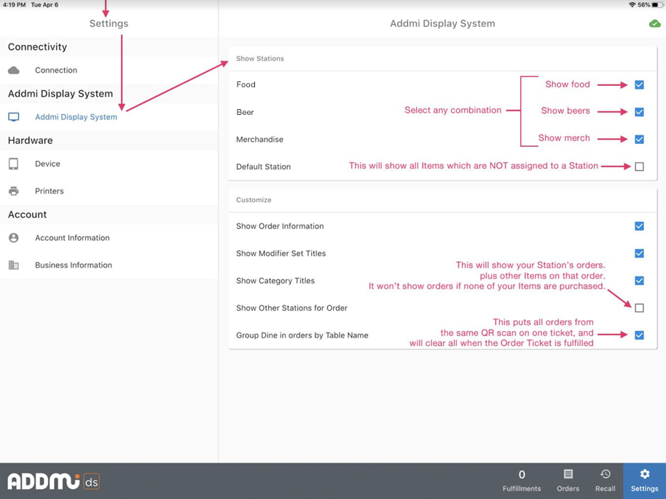The width and height of the screenshot is (666, 499).
Task: Open Business Information settings
Action: coord(109,265)
